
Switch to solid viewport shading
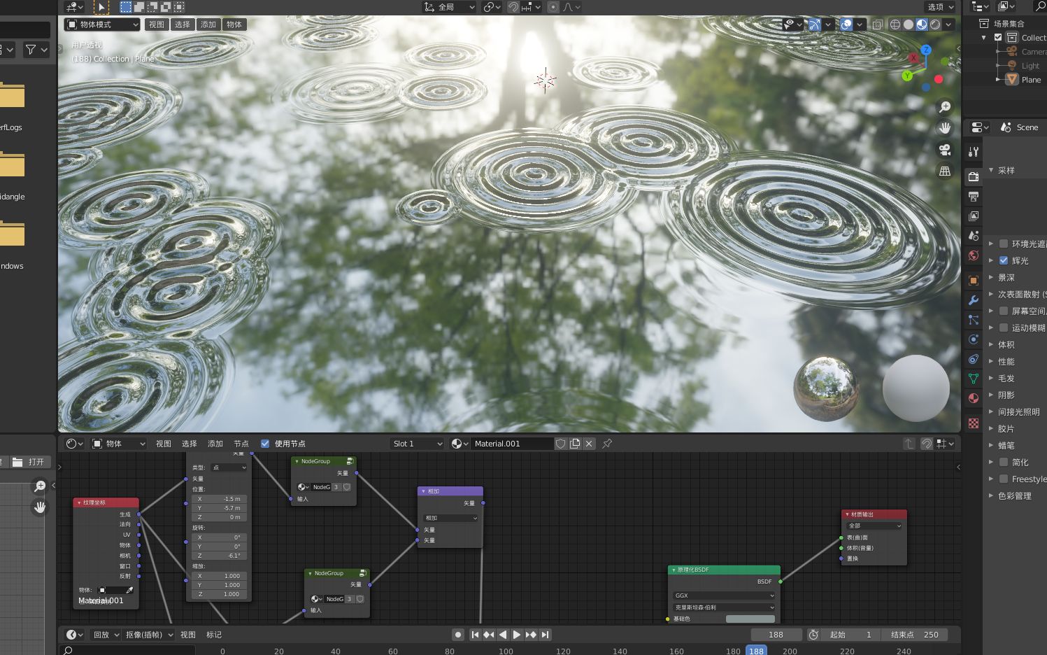coord(909,24)
